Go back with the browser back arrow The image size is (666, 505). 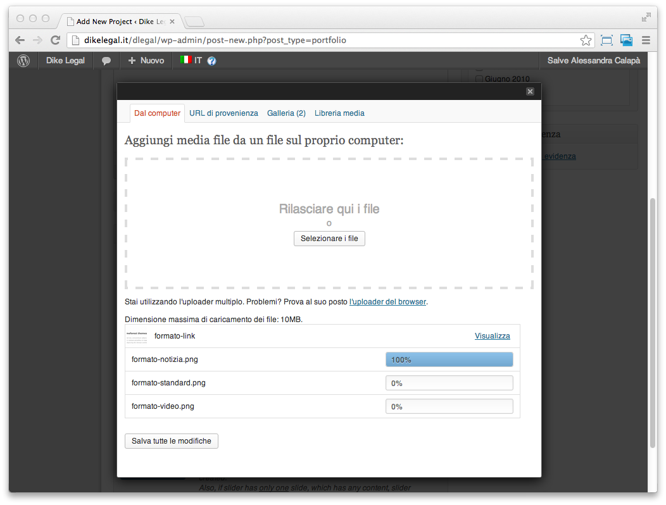(x=20, y=41)
